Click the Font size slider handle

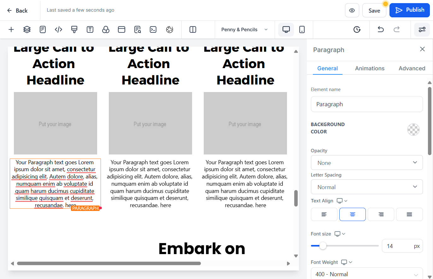click(x=323, y=246)
